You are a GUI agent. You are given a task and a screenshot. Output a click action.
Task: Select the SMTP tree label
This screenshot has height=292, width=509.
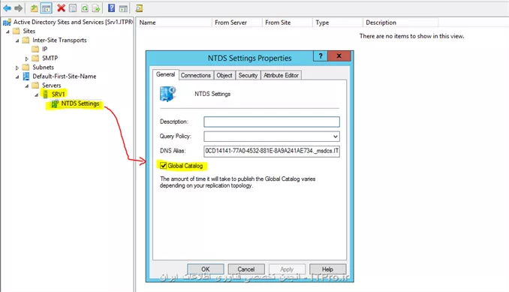[50, 58]
